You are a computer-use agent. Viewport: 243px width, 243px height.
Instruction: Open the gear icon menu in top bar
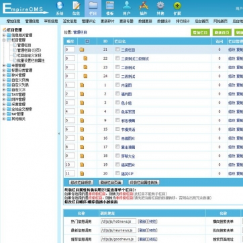pos(160,8)
